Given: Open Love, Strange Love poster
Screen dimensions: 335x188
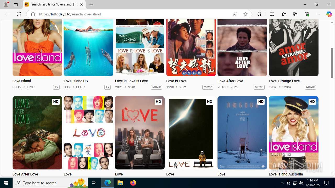Looking at the screenshot, I should click(x=294, y=48).
